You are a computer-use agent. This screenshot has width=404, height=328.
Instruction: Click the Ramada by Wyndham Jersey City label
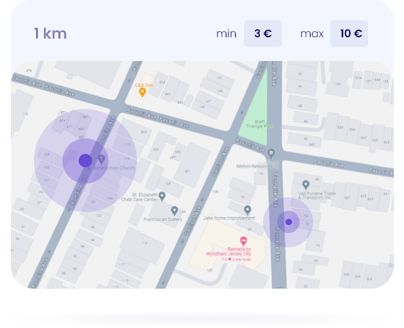[228, 251]
